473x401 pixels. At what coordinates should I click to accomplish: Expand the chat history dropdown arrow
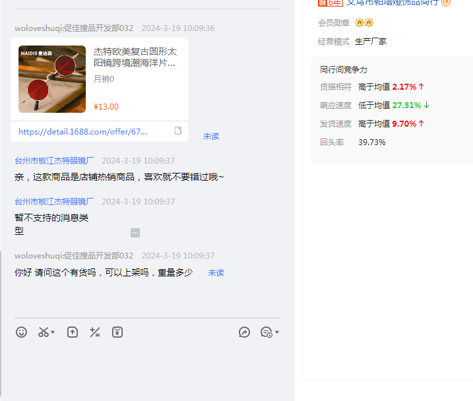277,332
